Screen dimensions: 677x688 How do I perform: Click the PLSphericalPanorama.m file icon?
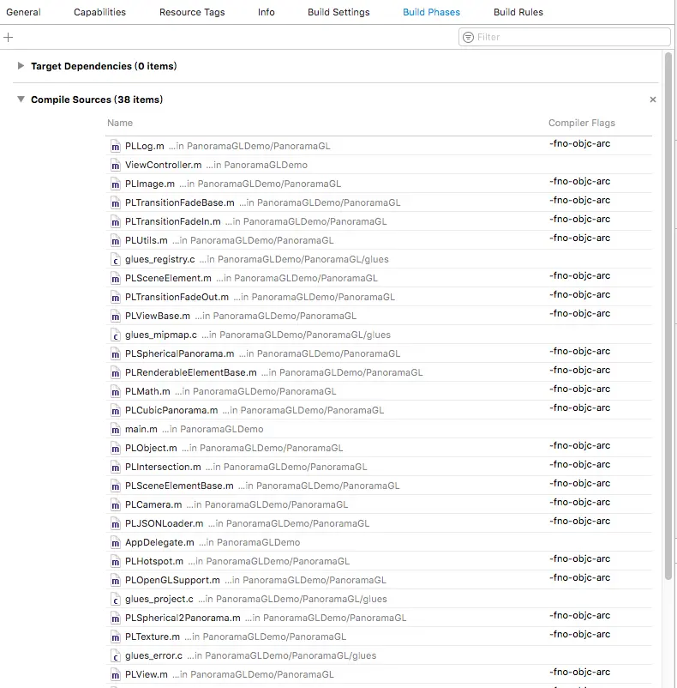tap(115, 354)
